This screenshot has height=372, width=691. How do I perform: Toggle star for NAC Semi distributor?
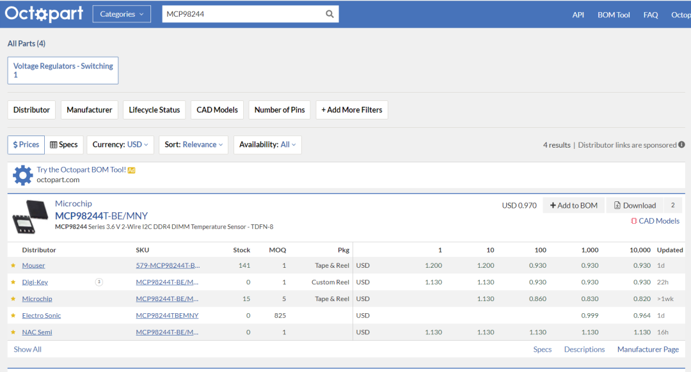13,332
